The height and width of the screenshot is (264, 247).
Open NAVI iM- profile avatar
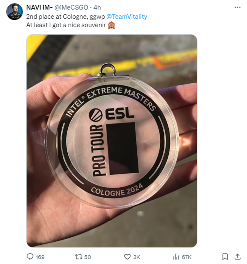(x=15, y=11)
